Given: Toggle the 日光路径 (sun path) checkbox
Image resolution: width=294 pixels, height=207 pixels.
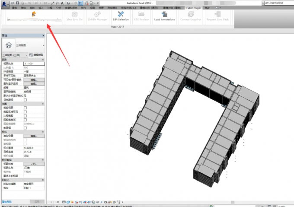Looking at the screenshot, I should click(26, 100).
